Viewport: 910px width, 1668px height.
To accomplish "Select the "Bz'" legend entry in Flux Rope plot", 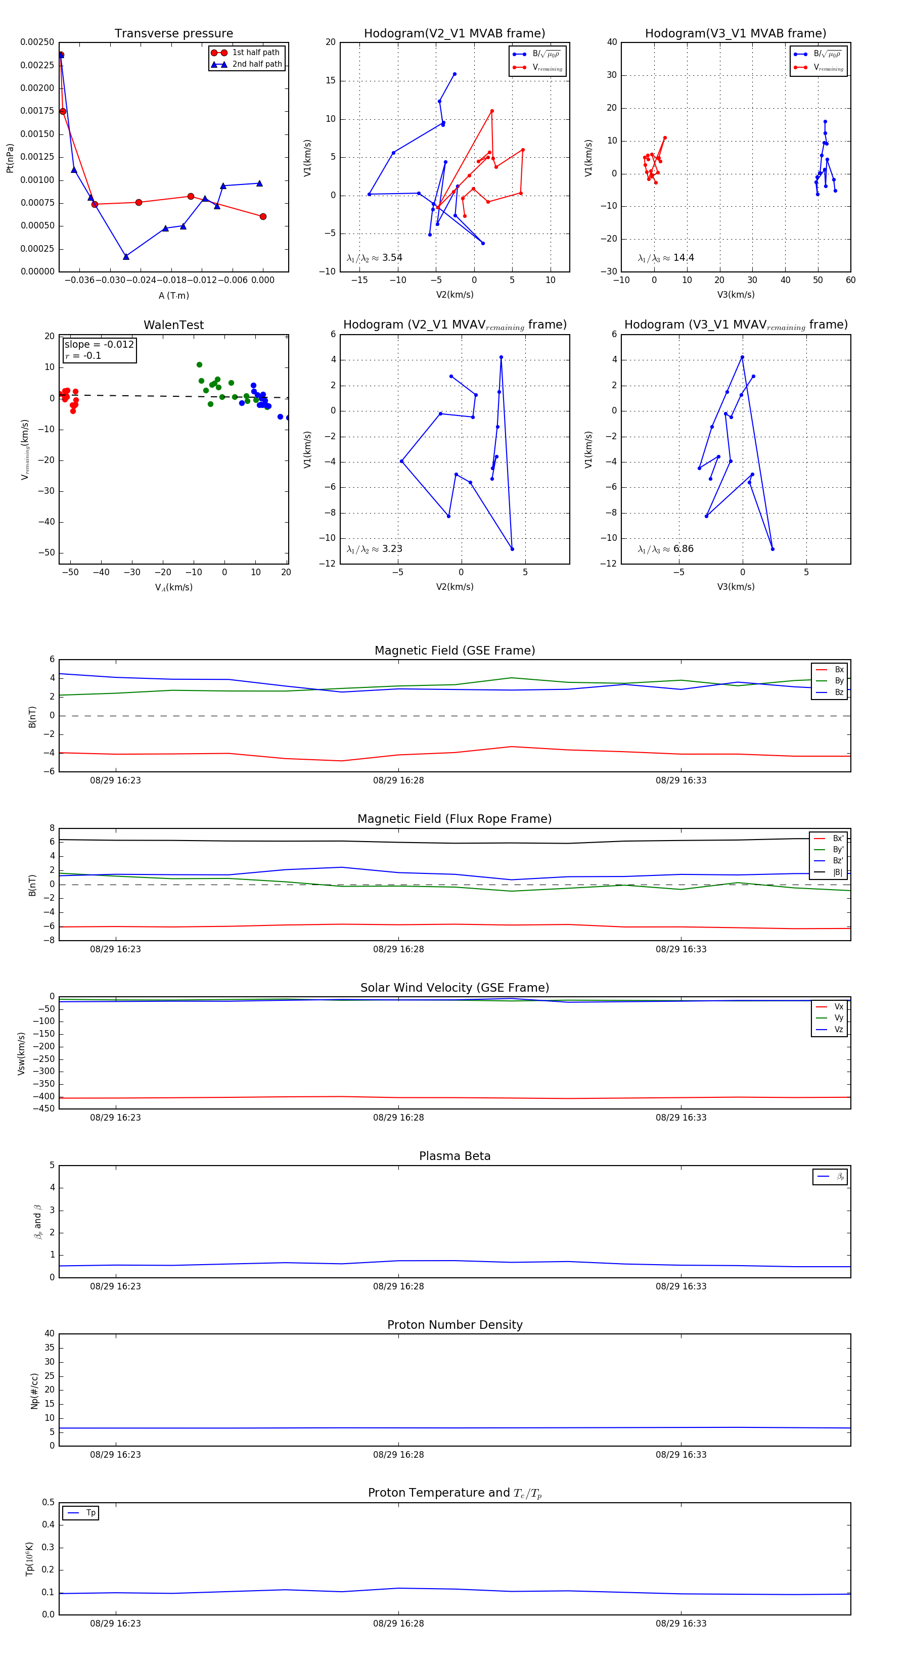I will click(829, 861).
